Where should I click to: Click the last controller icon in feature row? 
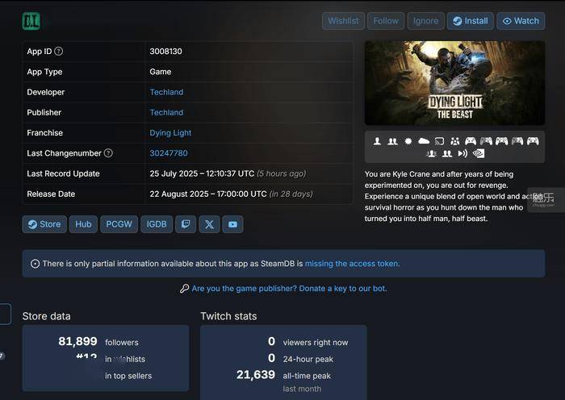[x=533, y=141]
